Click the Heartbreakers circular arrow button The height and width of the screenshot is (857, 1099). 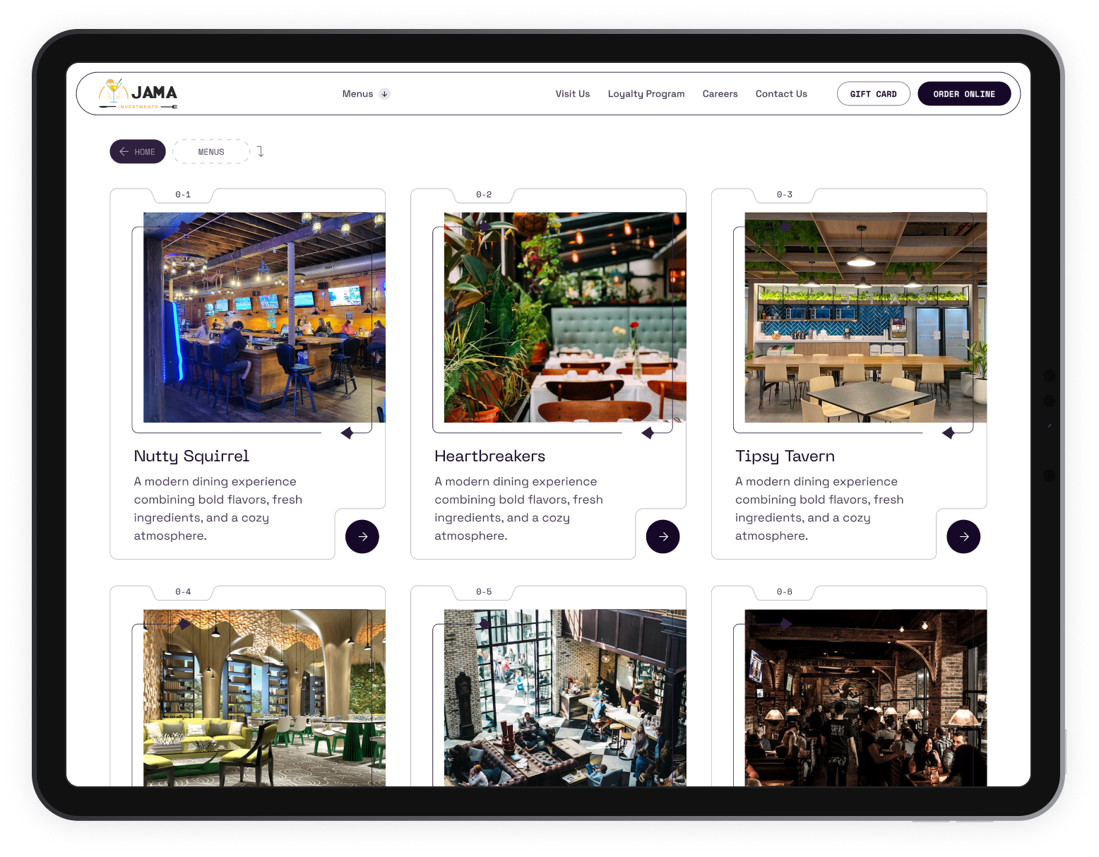click(663, 536)
